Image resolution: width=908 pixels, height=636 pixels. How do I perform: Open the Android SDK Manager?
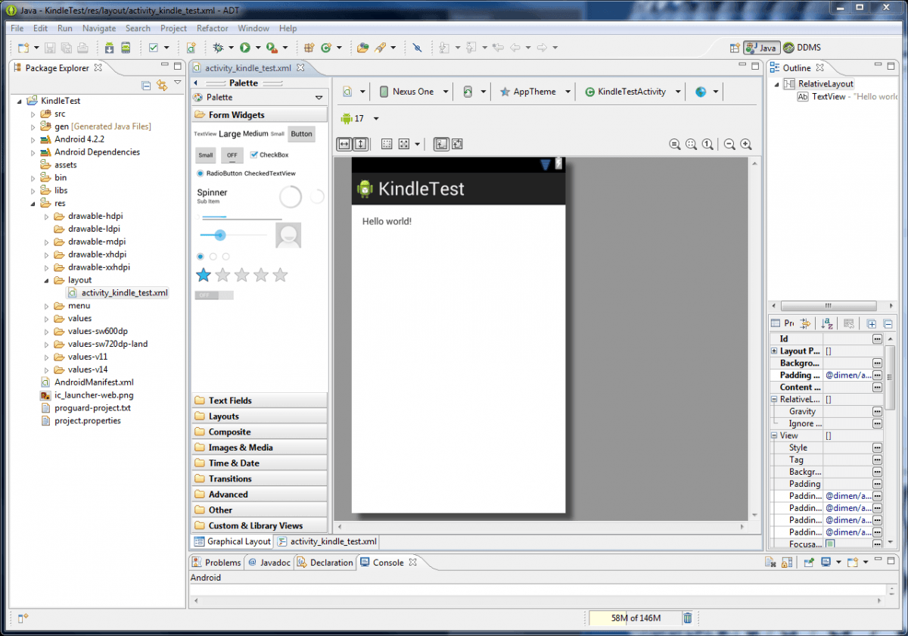click(110, 48)
